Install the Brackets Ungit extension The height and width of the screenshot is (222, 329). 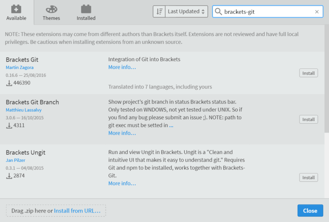309,177
